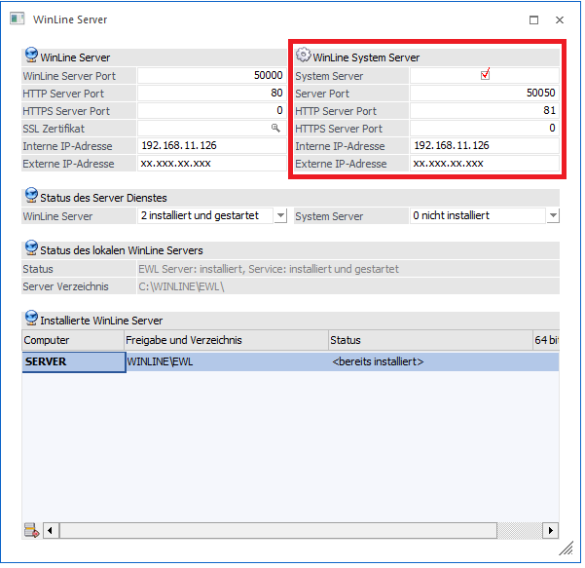Click the WinLine Server title bar app icon
The image size is (585, 568).
[x=18, y=19]
